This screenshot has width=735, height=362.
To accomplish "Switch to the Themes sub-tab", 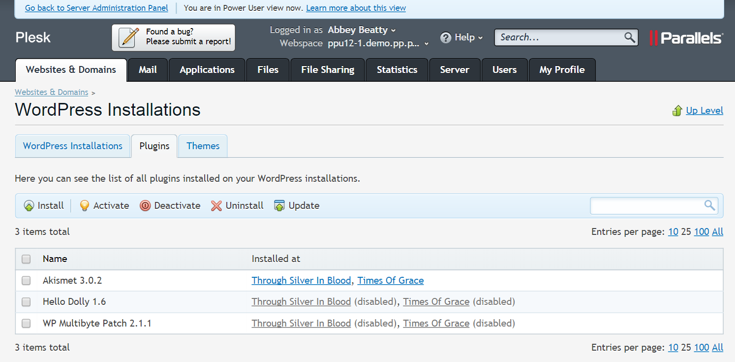I will tap(203, 146).
